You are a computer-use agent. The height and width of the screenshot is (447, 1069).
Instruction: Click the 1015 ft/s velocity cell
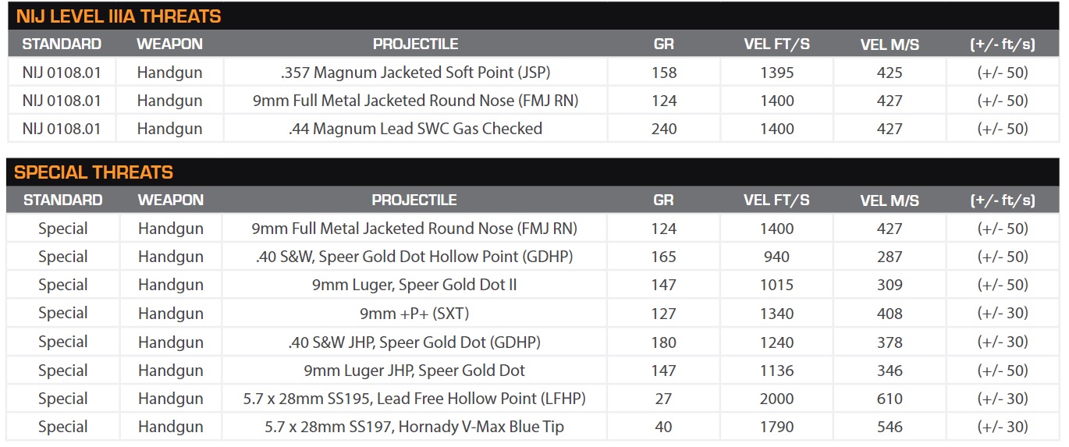click(x=777, y=285)
